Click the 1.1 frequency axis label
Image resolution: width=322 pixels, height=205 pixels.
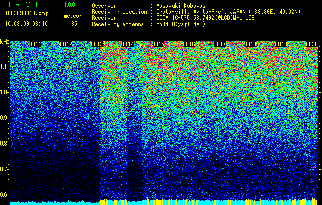(4, 67)
